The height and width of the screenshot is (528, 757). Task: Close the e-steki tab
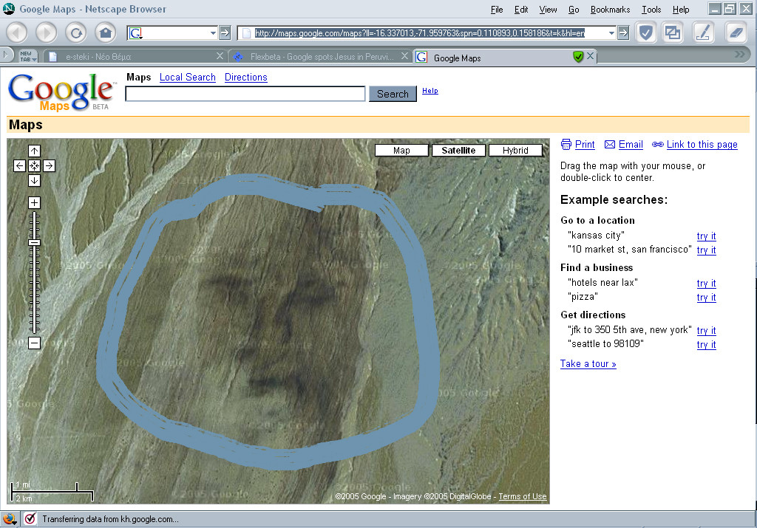pos(220,56)
